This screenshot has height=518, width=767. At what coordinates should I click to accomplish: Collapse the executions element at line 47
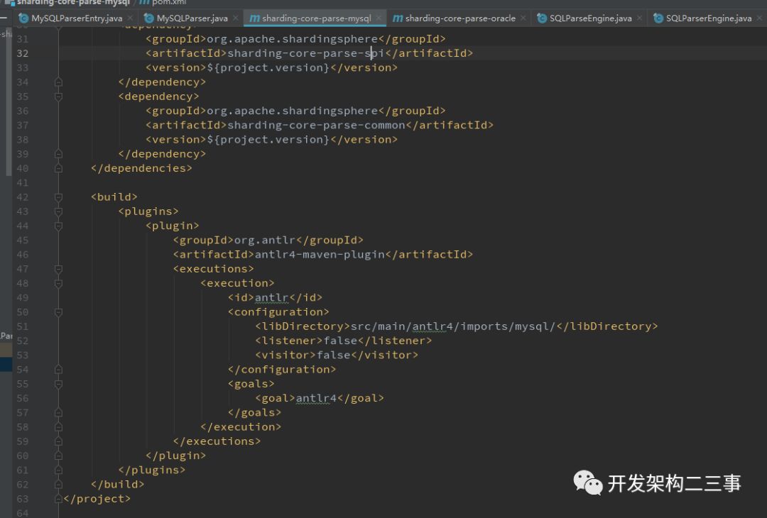click(59, 269)
